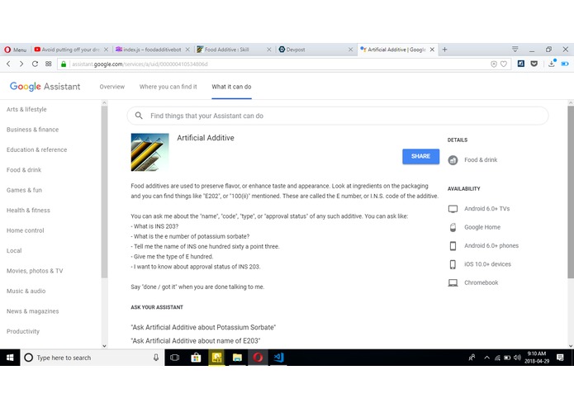Open the Overview tab
The height and width of the screenshot is (408, 574).
[112, 87]
